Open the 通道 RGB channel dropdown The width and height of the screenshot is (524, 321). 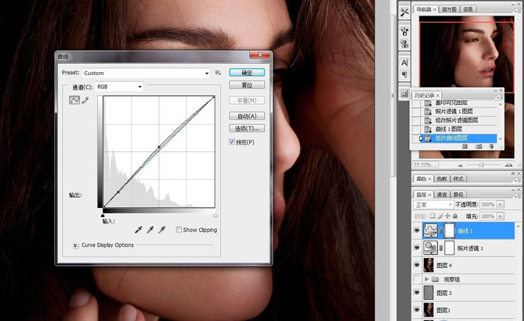pyautogui.click(x=119, y=87)
